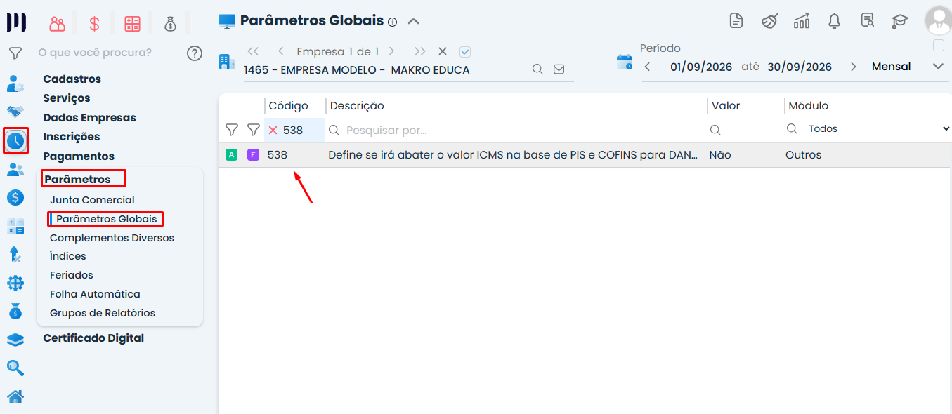The height and width of the screenshot is (414, 952).
Task: Clear the selected company X button
Action: (x=443, y=51)
